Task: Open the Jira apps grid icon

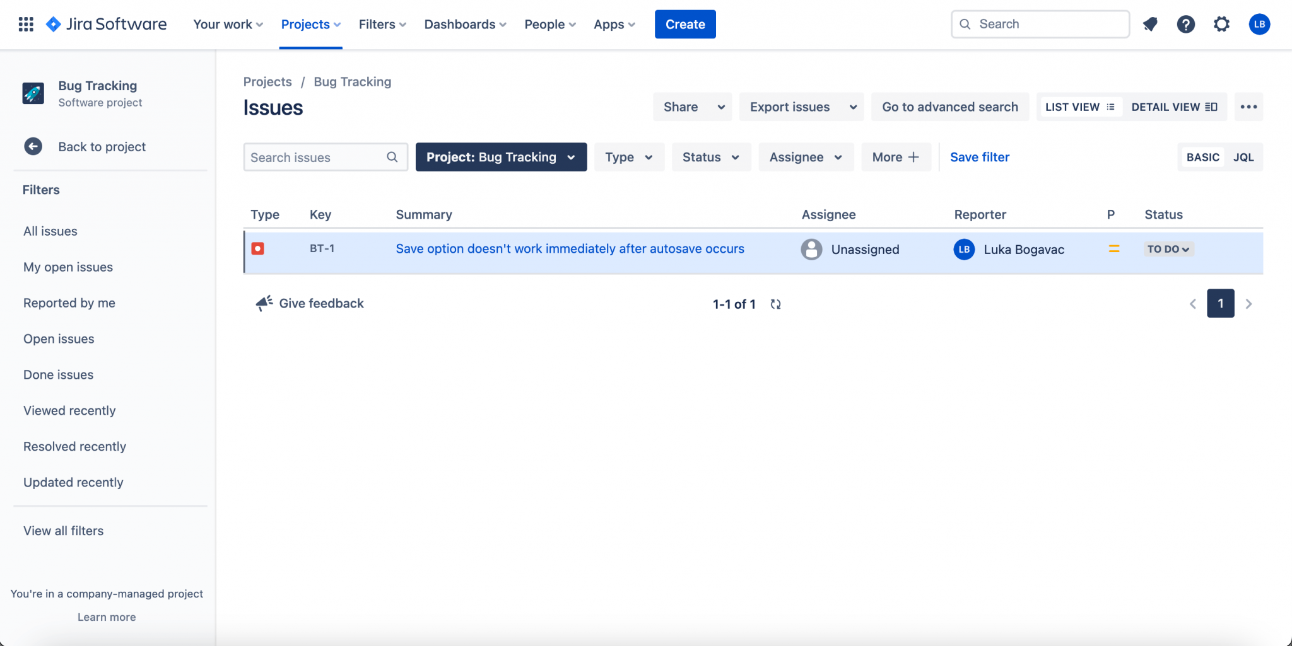Action: (x=25, y=24)
